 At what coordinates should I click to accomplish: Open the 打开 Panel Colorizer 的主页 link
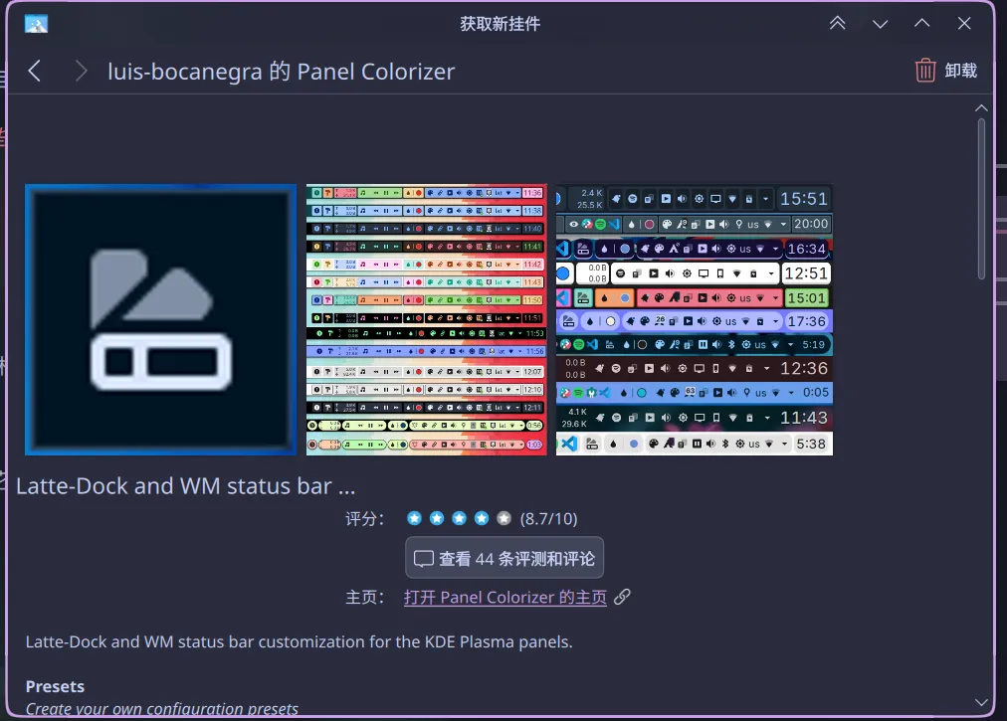[x=504, y=597]
